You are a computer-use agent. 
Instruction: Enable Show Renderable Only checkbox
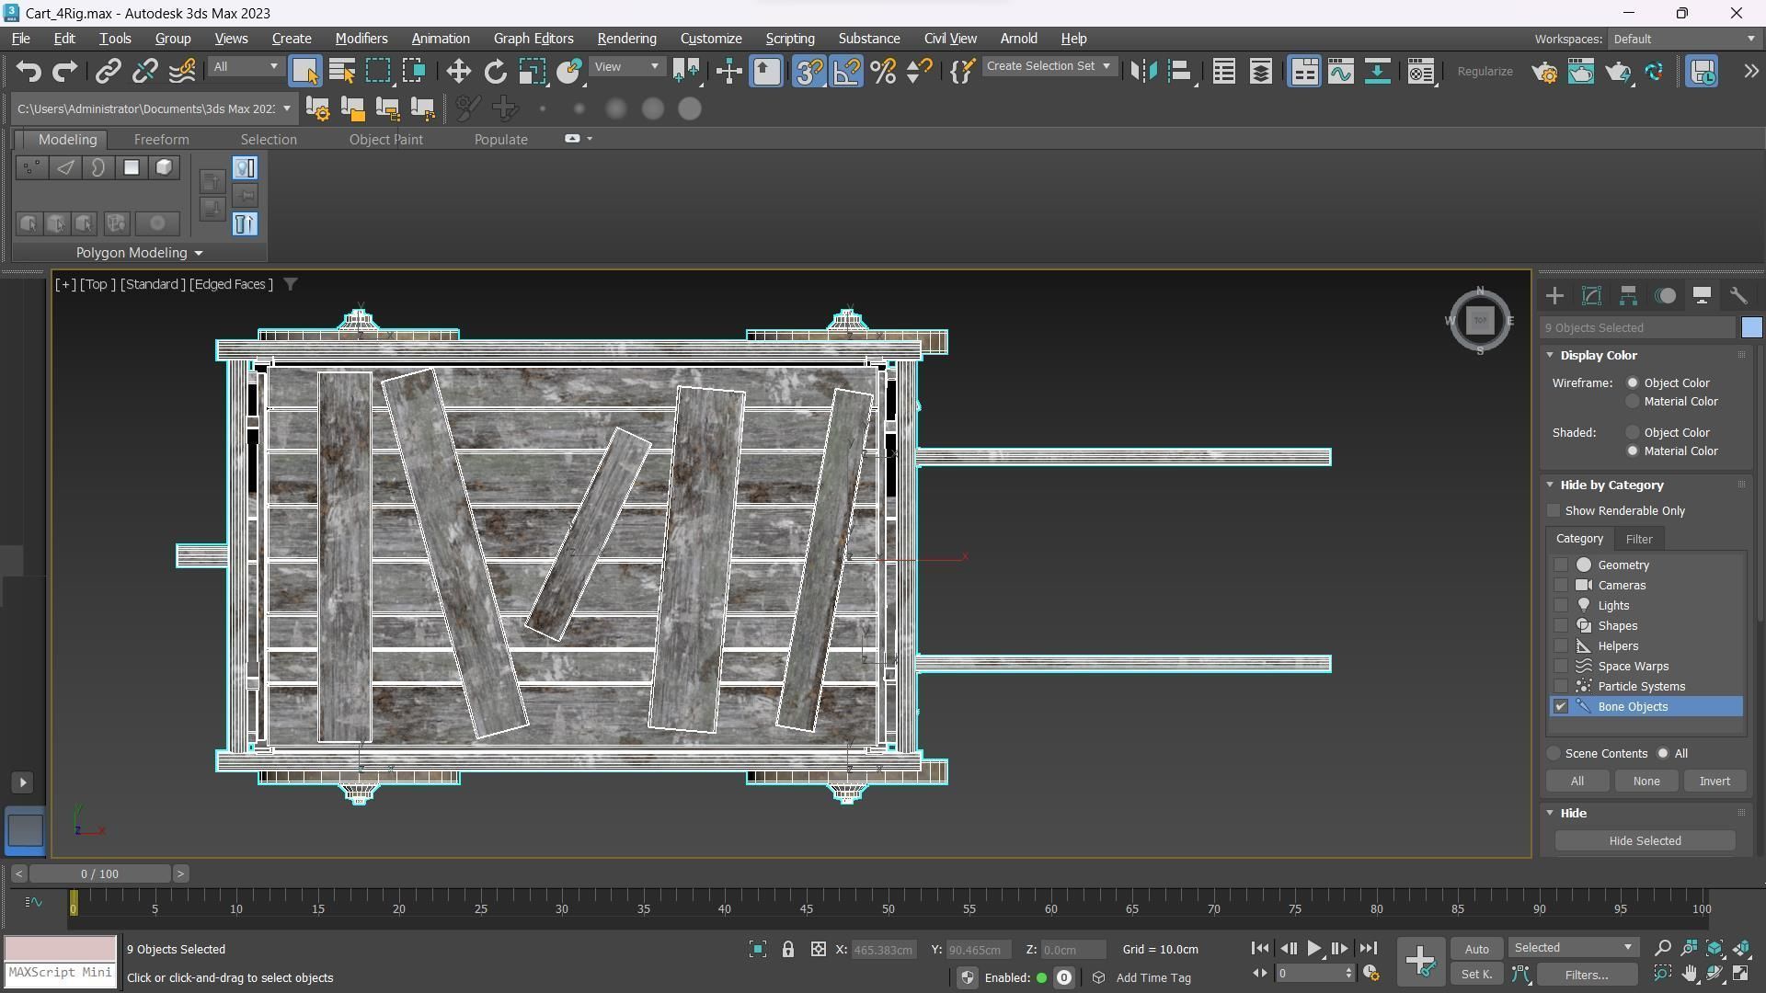(x=1554, y=511)
